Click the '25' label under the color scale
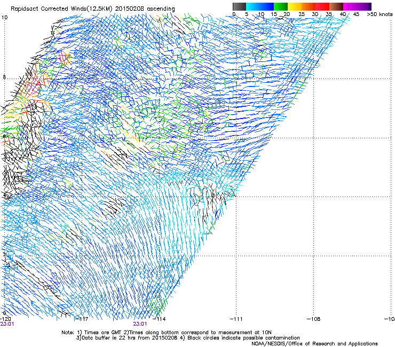 pos(302,14)
